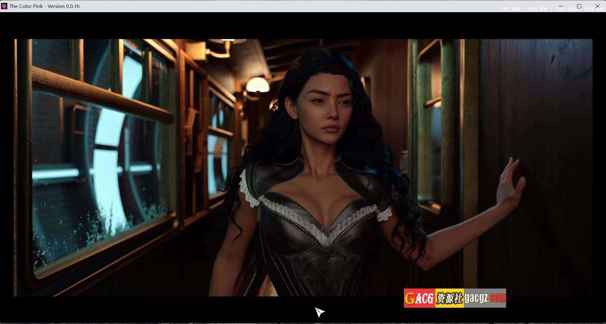Click the yellow 资源社 watermark block

[449, 298]
